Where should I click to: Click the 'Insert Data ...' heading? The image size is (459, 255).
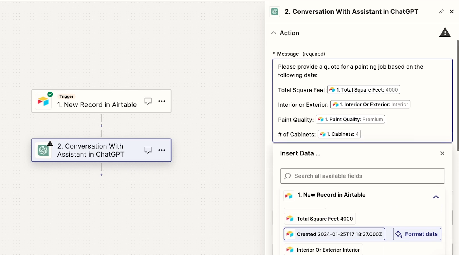tap(300, 153)
